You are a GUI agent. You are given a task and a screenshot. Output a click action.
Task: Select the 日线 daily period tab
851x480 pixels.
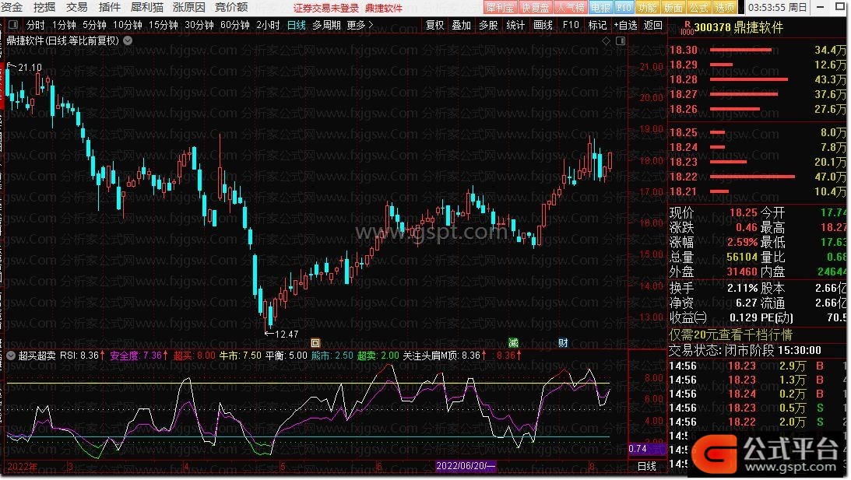tap(297, 26)
